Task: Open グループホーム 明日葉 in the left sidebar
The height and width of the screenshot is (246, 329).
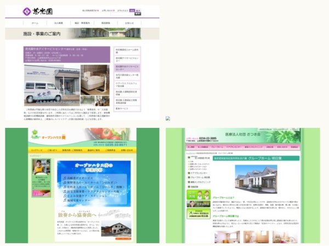Action: (198, 178)
